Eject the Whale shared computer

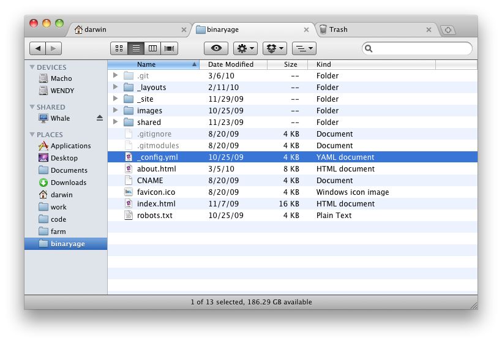100,118
